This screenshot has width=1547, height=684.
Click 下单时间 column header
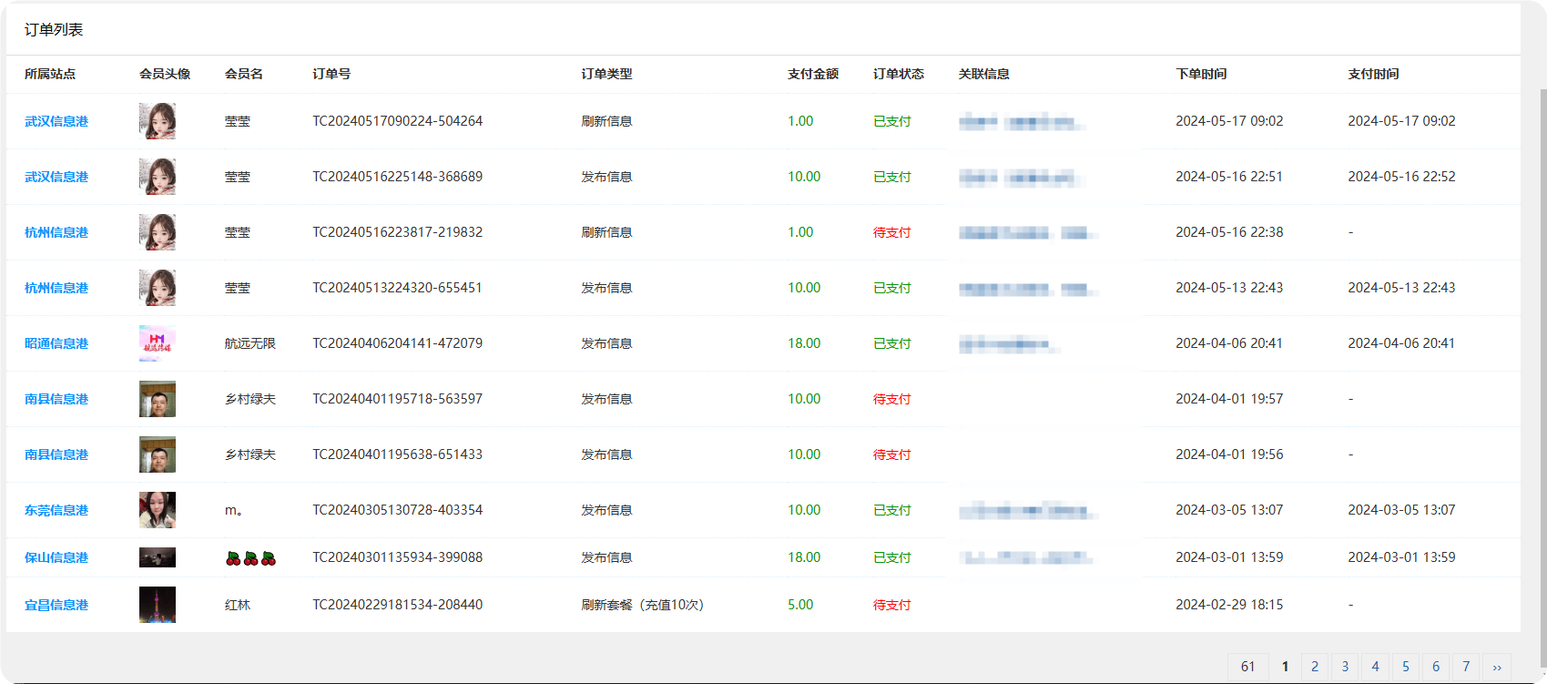click(1201, 74)
